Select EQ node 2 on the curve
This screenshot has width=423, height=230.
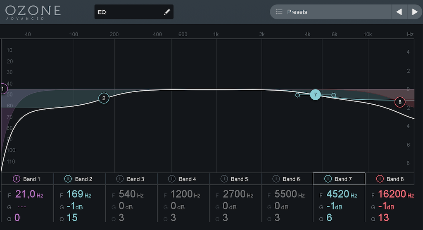[104, 98]
